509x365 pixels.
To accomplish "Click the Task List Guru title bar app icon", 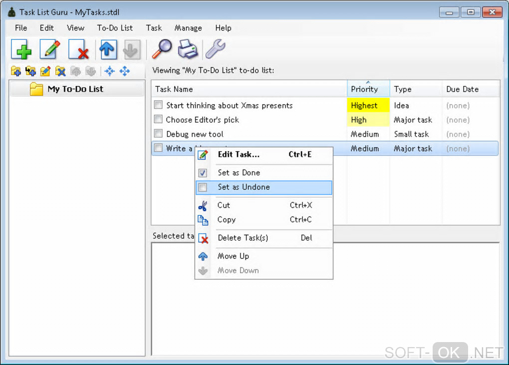I will 11,12.
